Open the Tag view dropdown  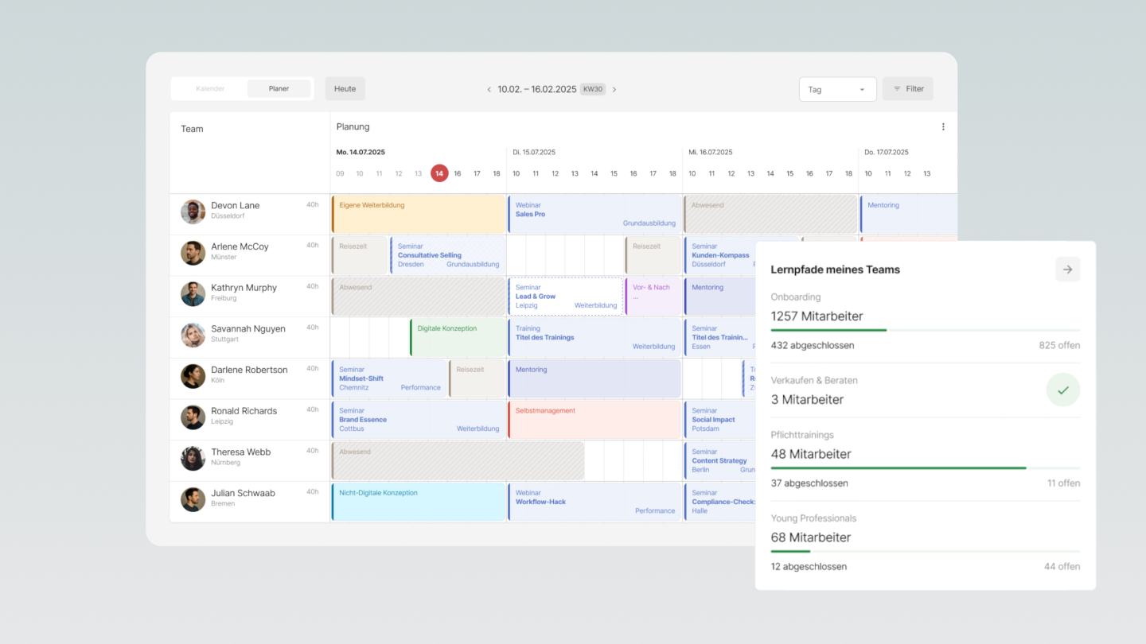point(837,88)
